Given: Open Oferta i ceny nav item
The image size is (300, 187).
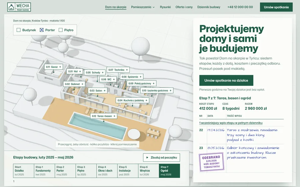Looking at the screenshot, I should coord(184,7).
